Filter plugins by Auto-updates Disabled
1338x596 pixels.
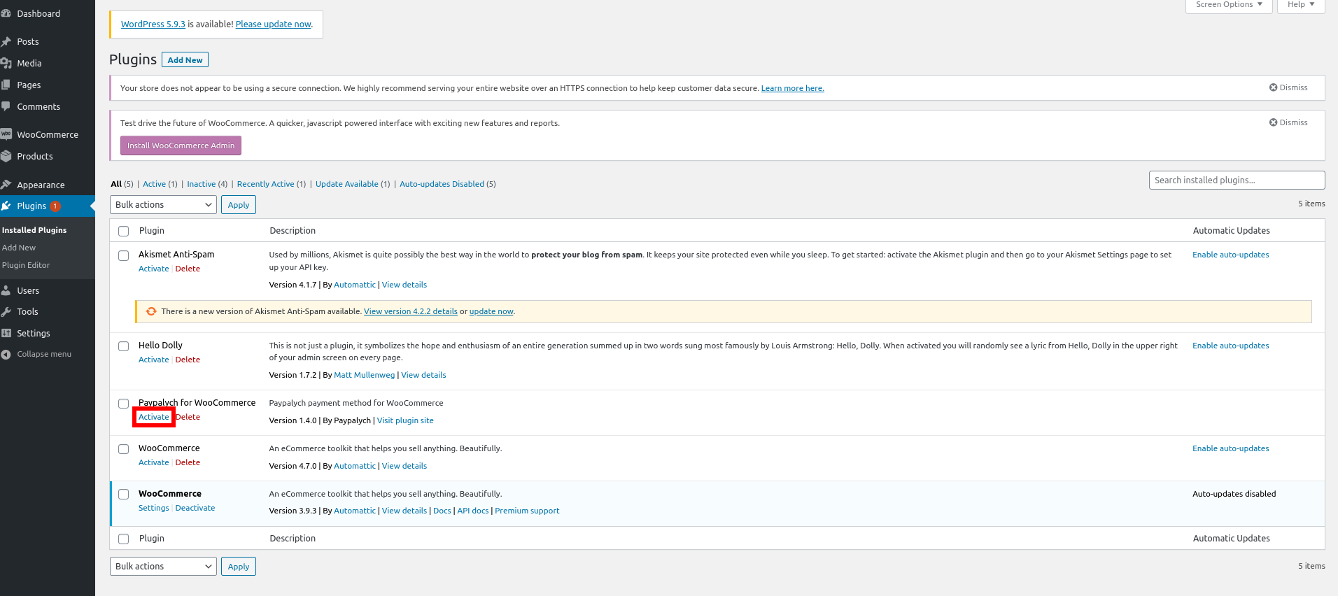pos(442,184)
